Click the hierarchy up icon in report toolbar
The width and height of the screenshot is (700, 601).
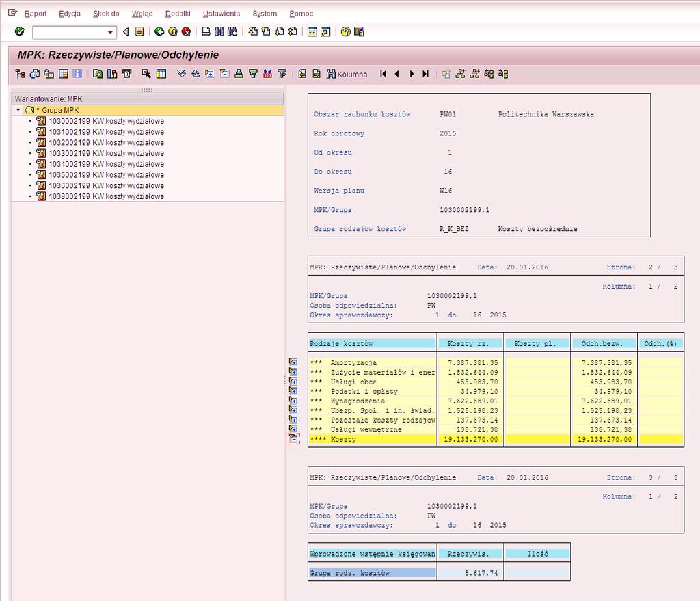tap(460, 74)
